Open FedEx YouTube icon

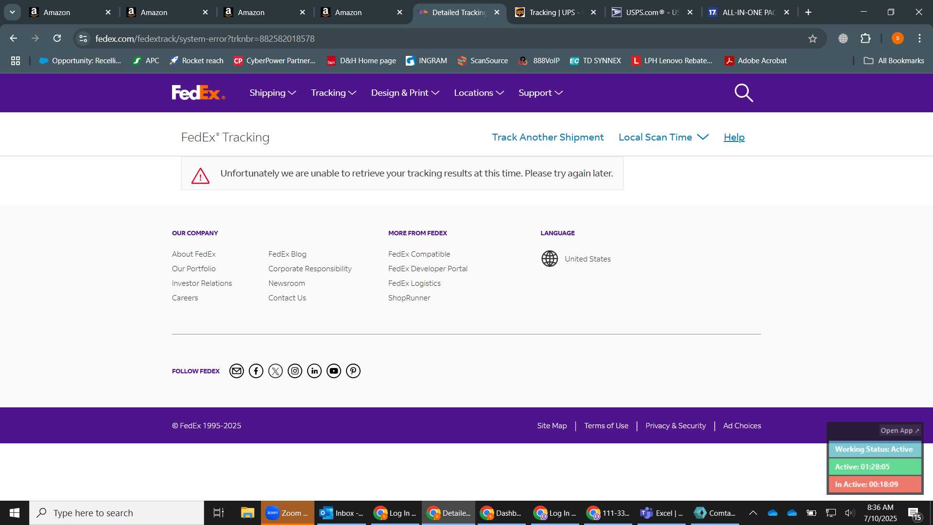click(x=334, y=371)
